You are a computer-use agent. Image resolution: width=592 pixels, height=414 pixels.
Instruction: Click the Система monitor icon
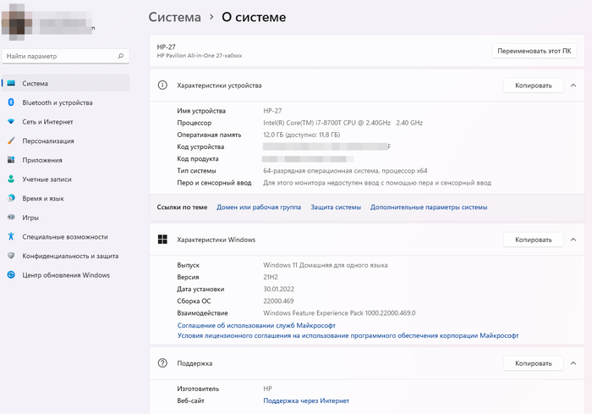[x=11, y=83]
